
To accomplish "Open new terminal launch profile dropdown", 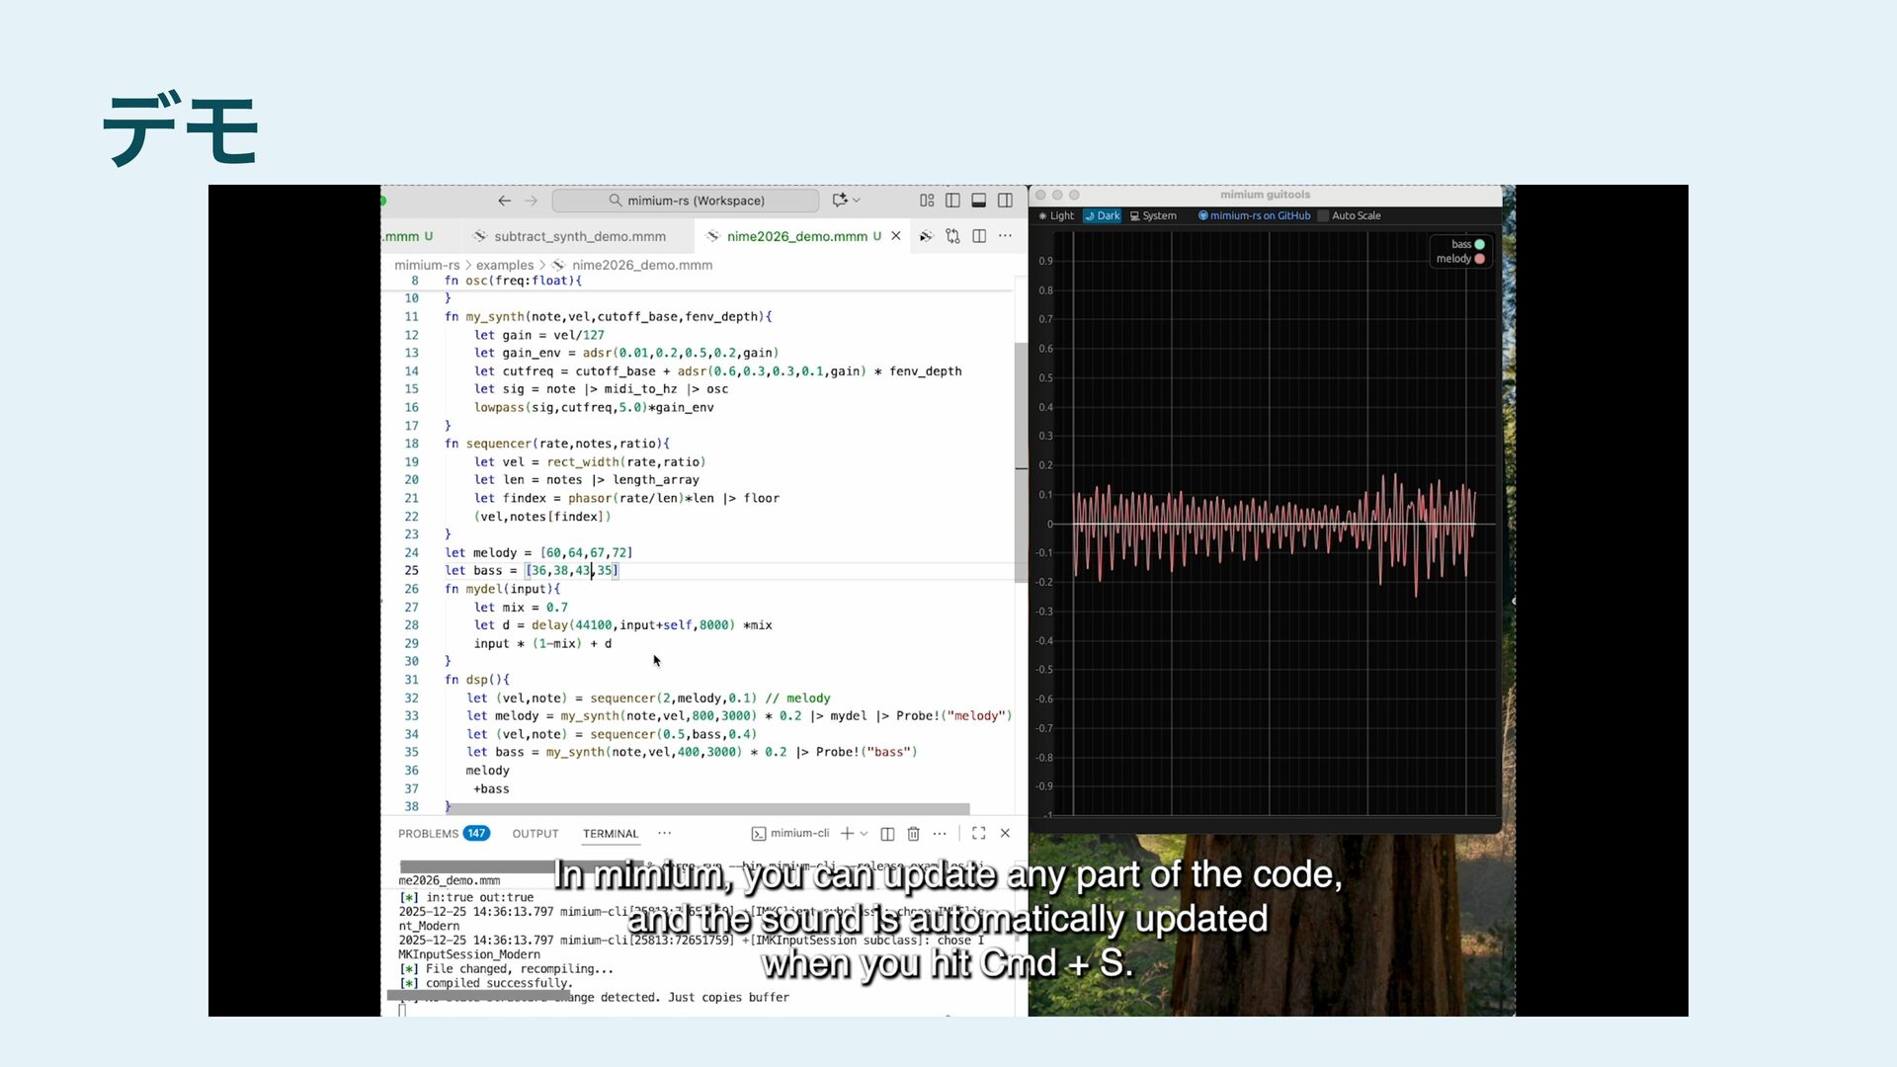I will tap(864, 834).
